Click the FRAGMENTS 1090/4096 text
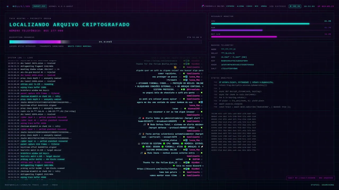This screenshot has height=190, width=339. point(52,46)
